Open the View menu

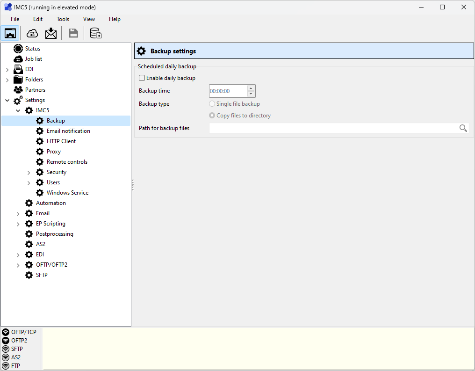pos(89,19)
